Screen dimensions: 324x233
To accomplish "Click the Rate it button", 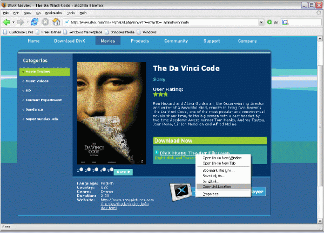I will point(123,172).
